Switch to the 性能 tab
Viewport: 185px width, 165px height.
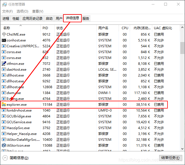tap(16, 19)
